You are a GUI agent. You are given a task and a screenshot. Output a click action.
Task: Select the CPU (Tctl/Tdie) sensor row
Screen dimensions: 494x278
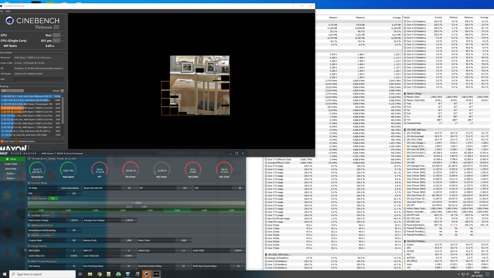pyautogui.click(x=447, y=133)
